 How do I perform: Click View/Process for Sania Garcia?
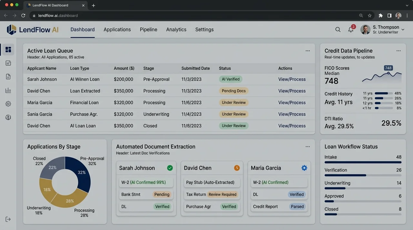292,114
